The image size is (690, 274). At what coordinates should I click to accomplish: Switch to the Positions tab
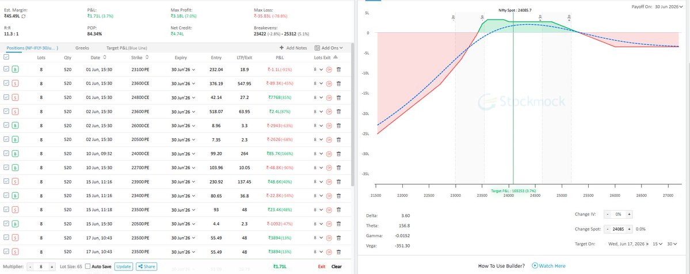(x=32, y=48)
